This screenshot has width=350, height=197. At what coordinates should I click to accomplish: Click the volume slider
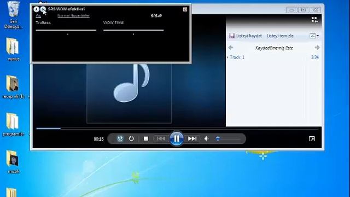(228, 138)
